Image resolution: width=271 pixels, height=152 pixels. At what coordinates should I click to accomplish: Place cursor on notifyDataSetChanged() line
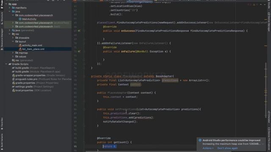[120, 122]
